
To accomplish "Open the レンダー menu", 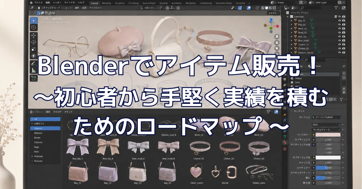I will pyautogui.click(x=57, y=3).
